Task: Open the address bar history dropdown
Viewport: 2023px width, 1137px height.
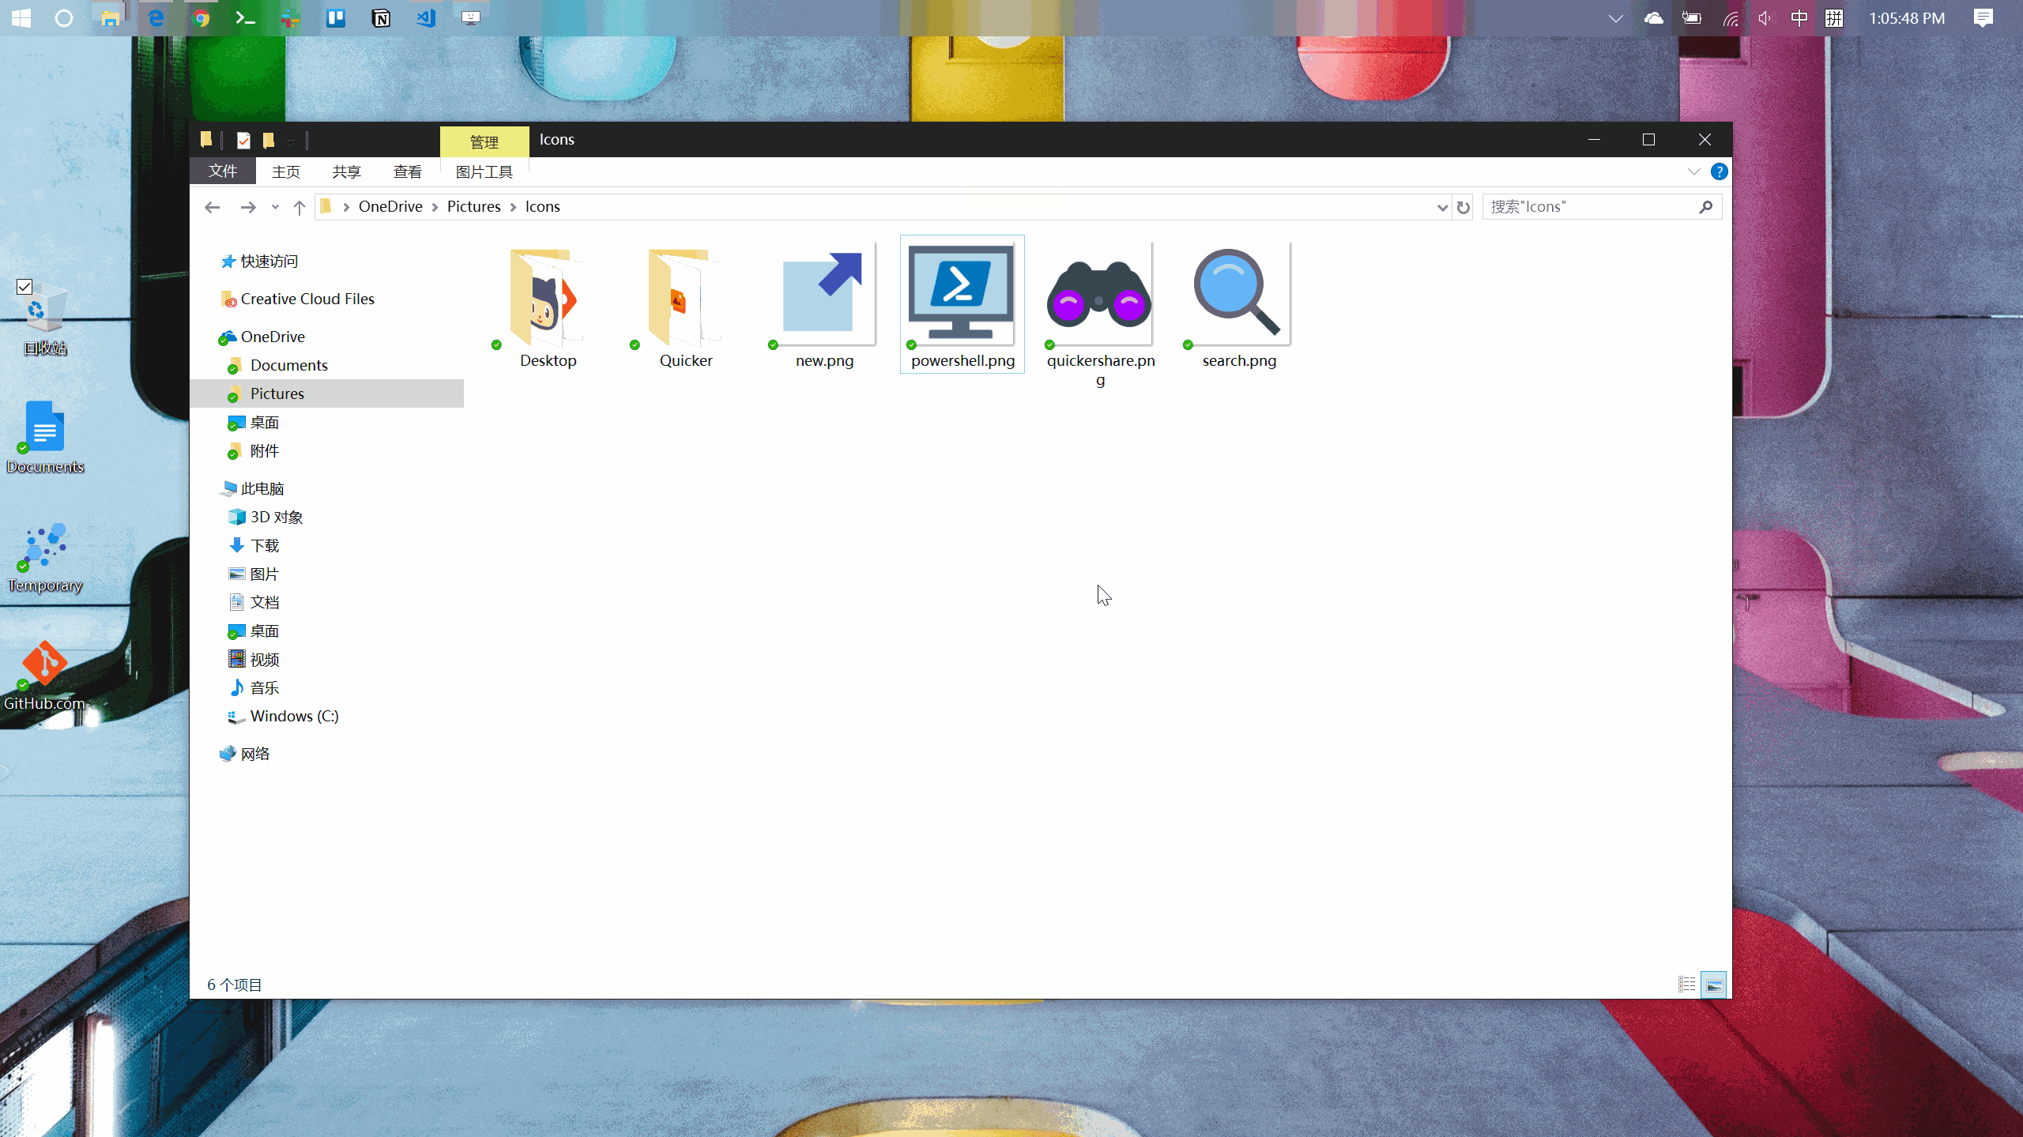Action: point(1441,207)
